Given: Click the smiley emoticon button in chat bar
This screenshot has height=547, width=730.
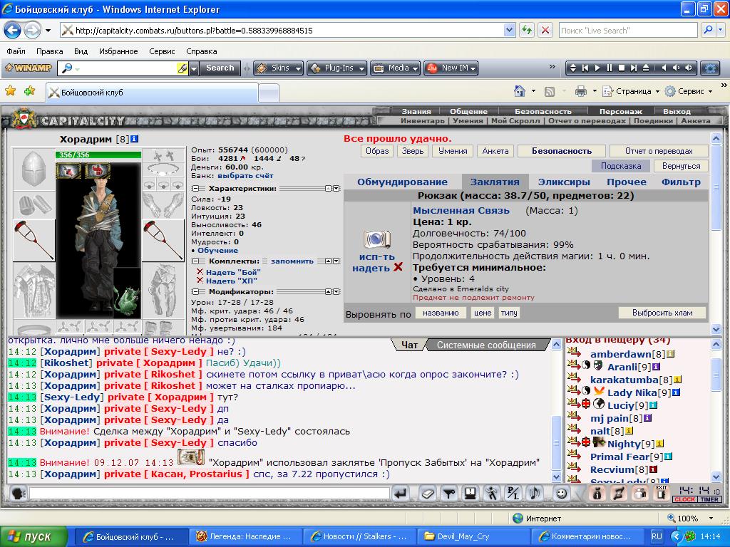Looking at the screenshot, I should 561,493.
